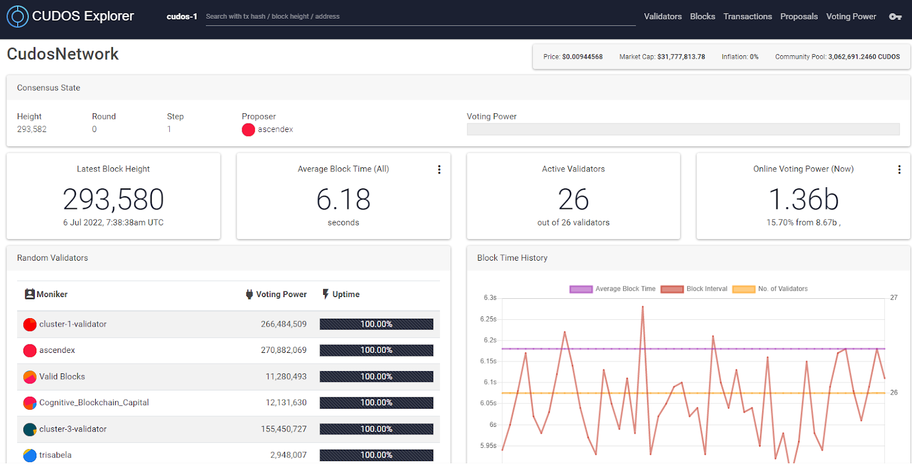Click voting power 2,948,007 cell
Viewport: 912px width, 465px height.
(x=288, y=455)
